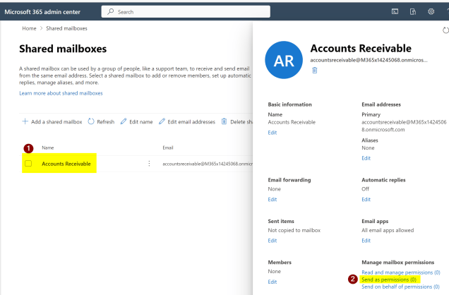Open Read and manage permissions (0)
Screen dimensions: 449x295
click(400, 272)
